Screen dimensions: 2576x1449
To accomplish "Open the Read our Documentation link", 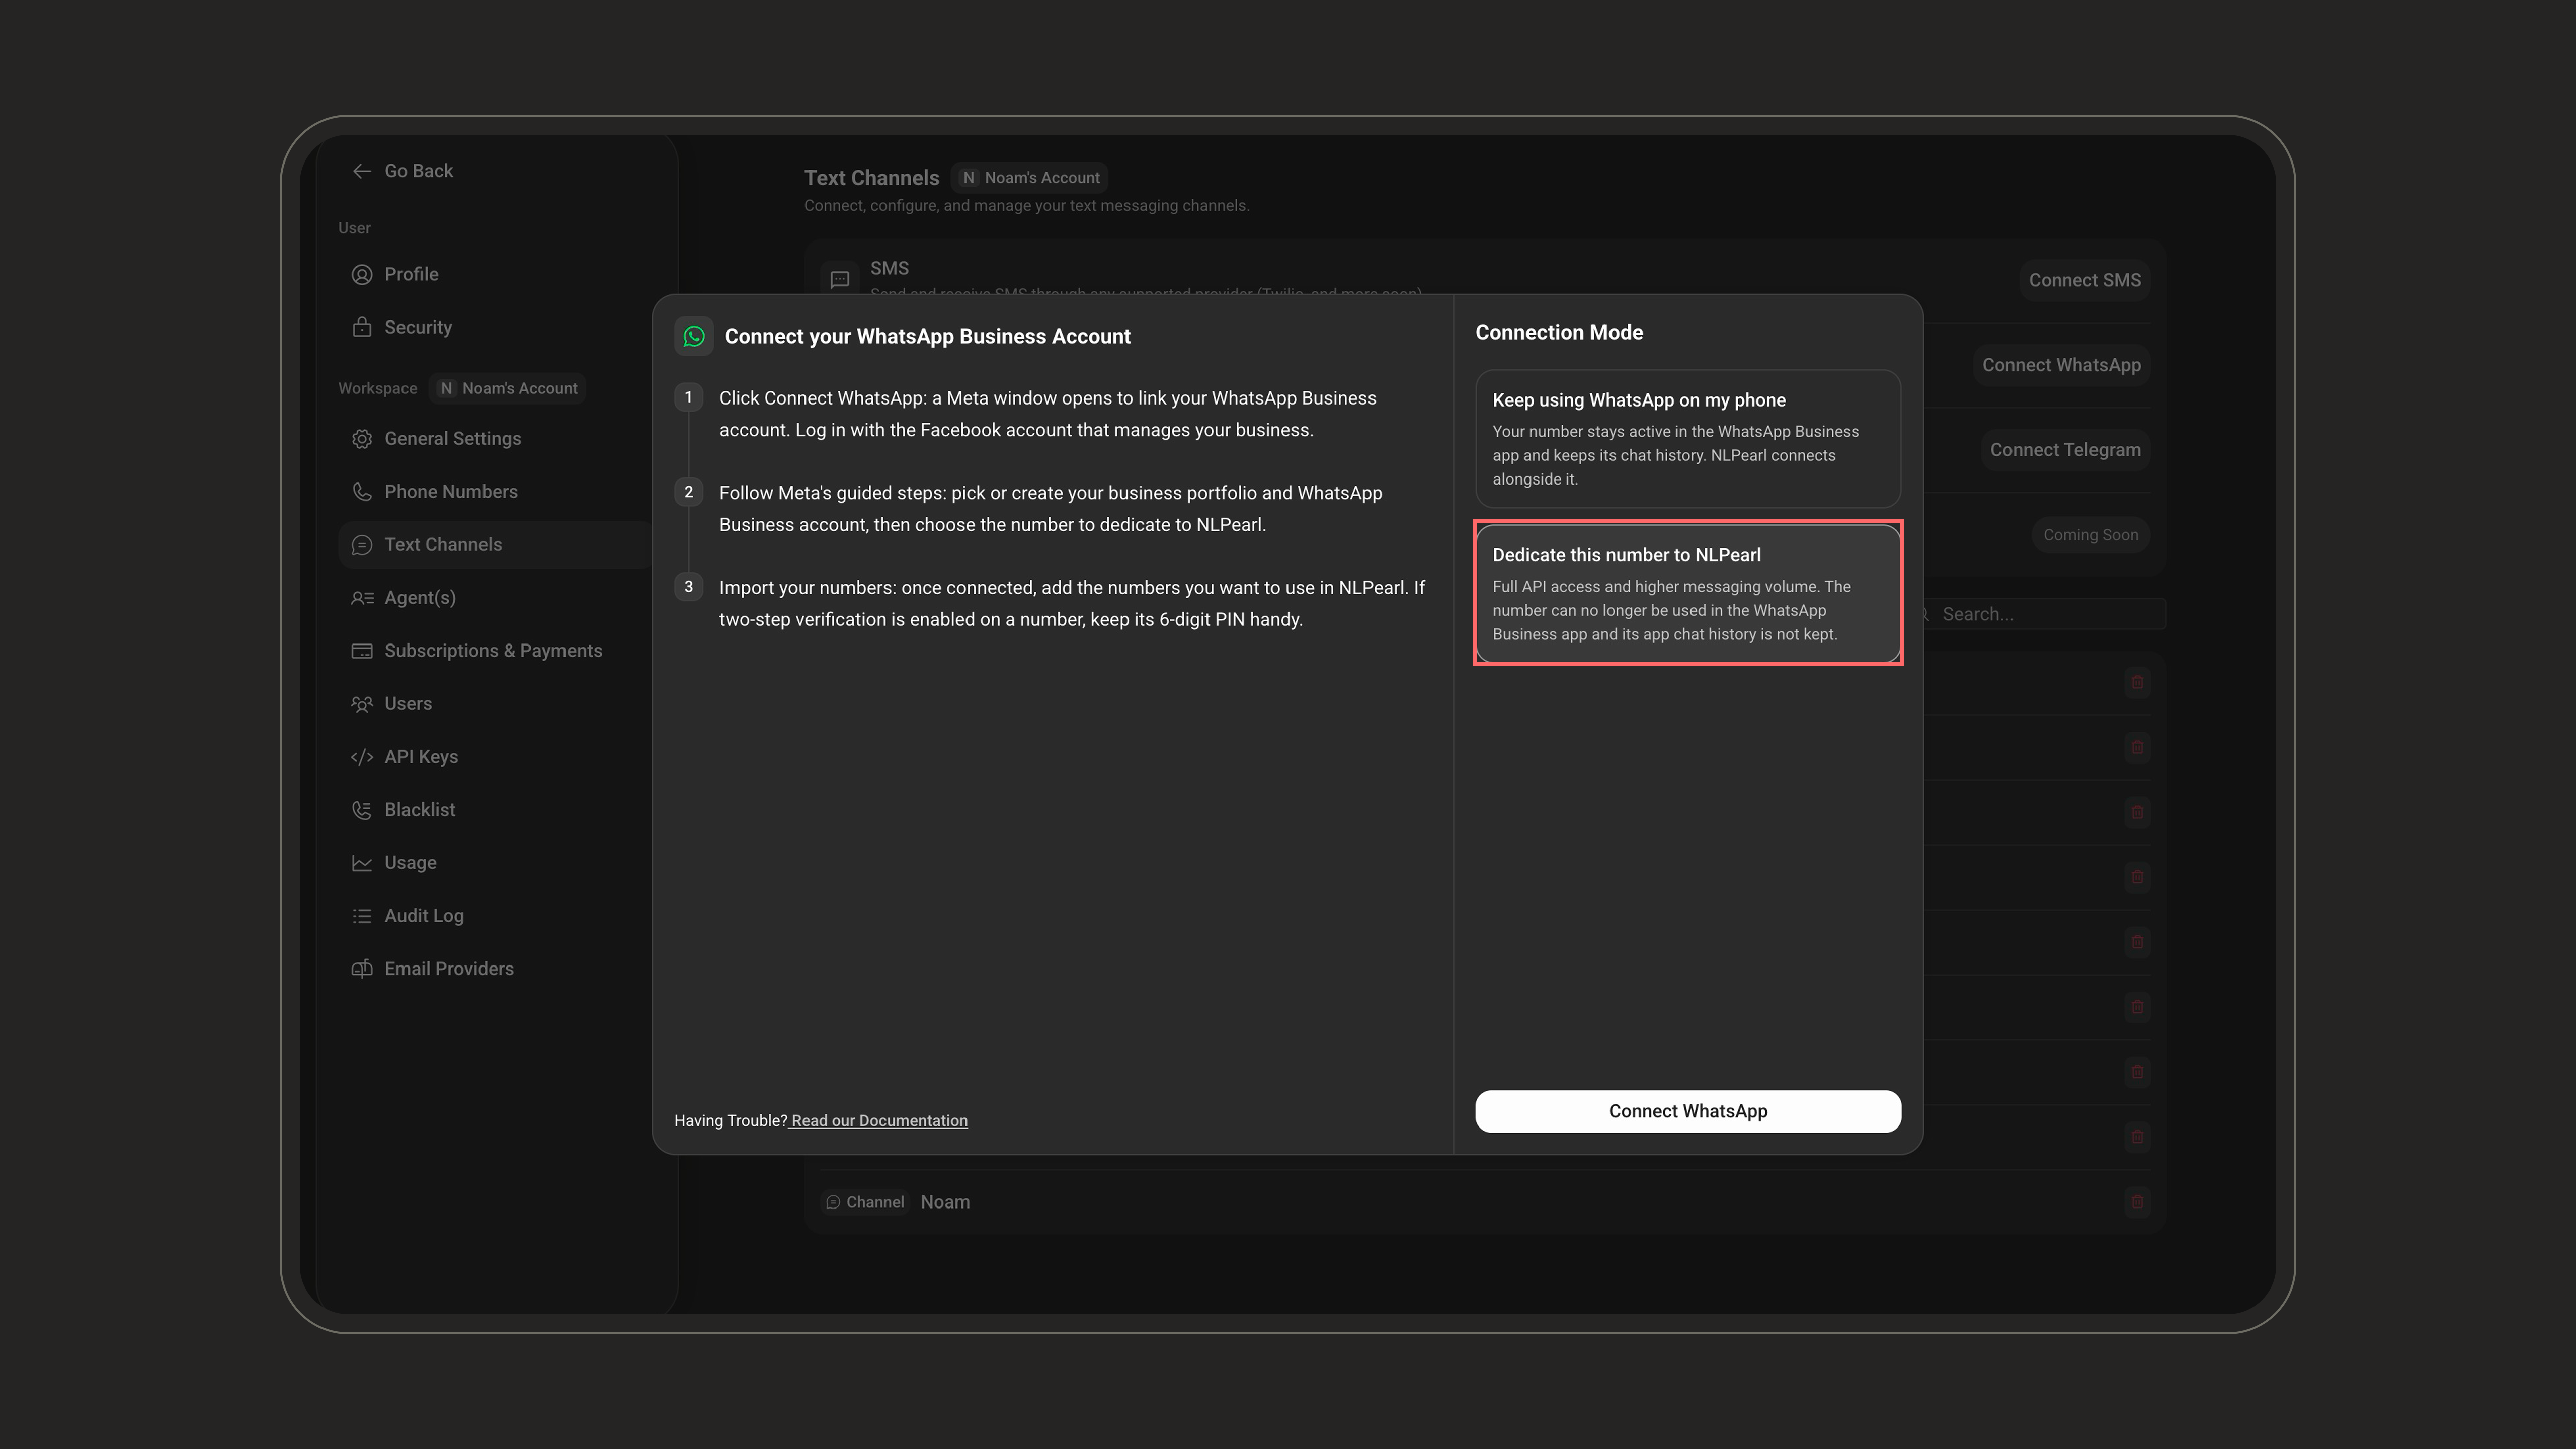I will 879,1121.
